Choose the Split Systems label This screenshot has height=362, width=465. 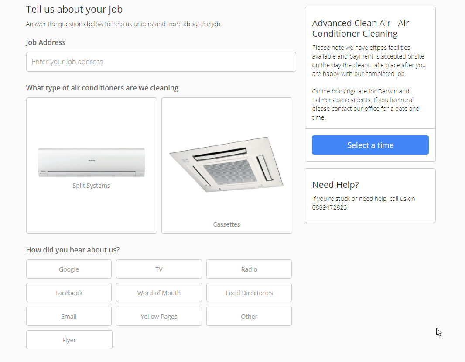(91, 186)
